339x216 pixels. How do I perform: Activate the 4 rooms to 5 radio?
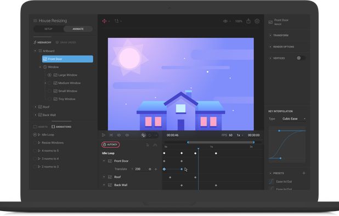point(35,151)
